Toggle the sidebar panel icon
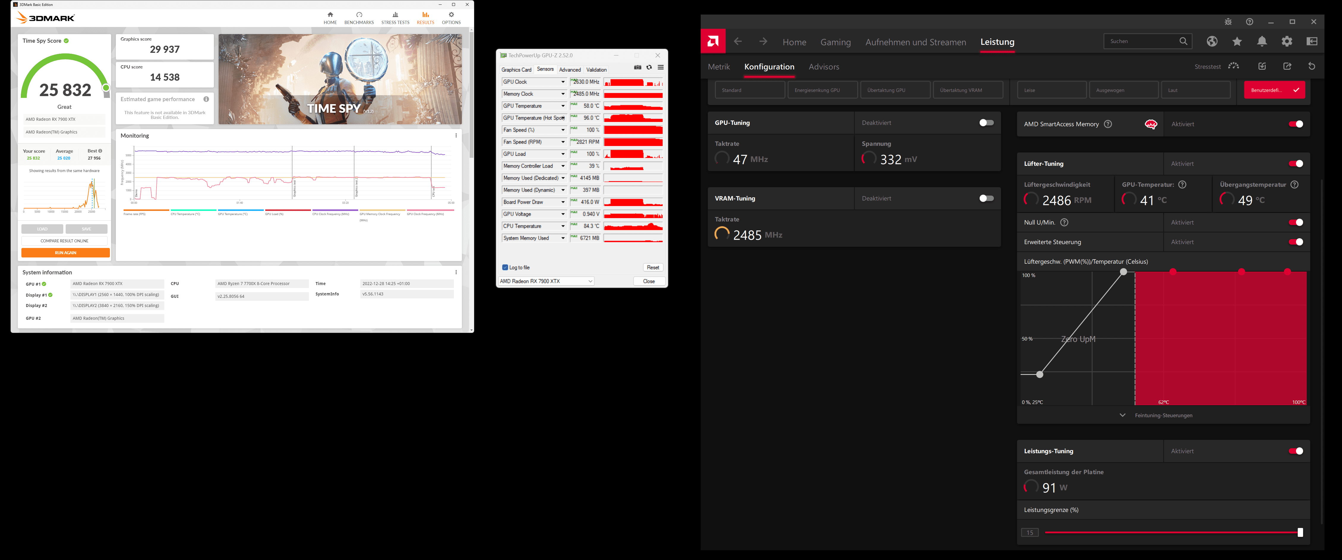The image size is (1342, 560). click(x=1312, y=42)
